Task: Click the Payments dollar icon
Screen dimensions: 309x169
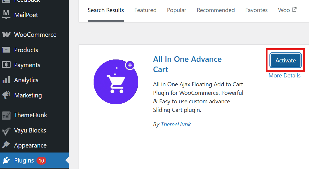Action: coord(6,65)
